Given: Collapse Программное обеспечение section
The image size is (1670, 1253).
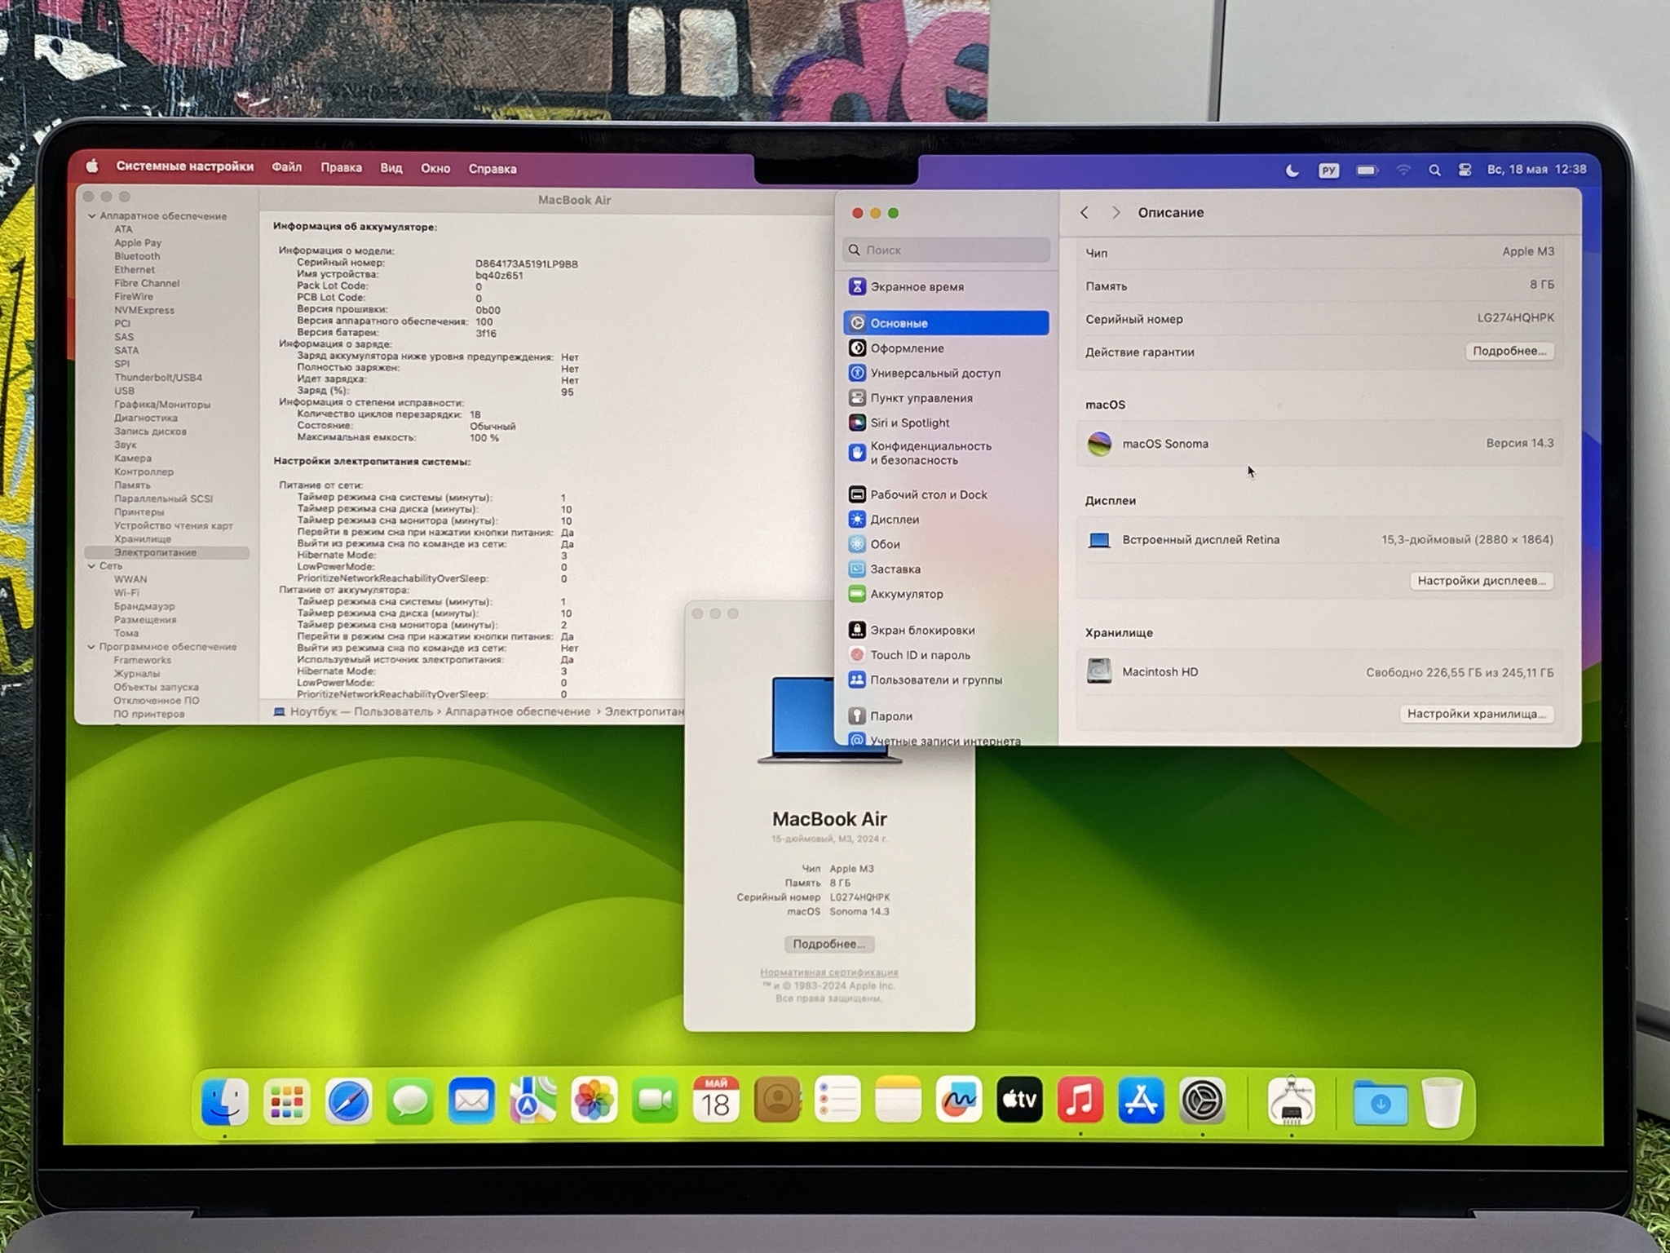Looking at the screenshot, I should pyautogui.click(x=91, y=647).
